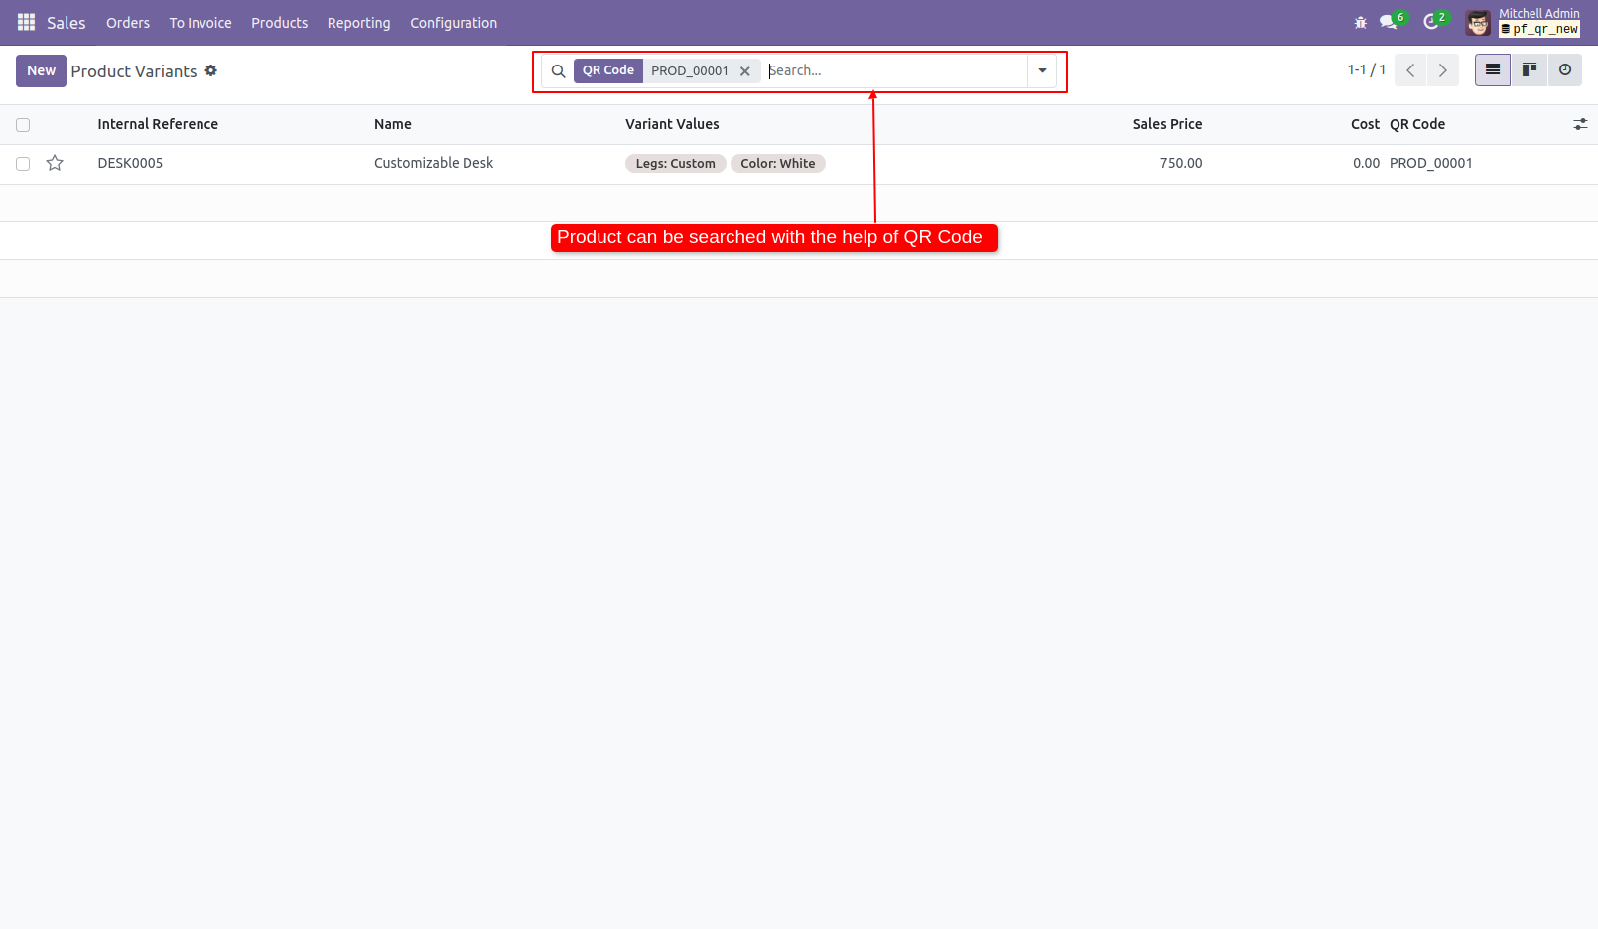This screenshot has height=929, width=1598.
Task: Switch to the kanban view icon
Action: 1529,69
